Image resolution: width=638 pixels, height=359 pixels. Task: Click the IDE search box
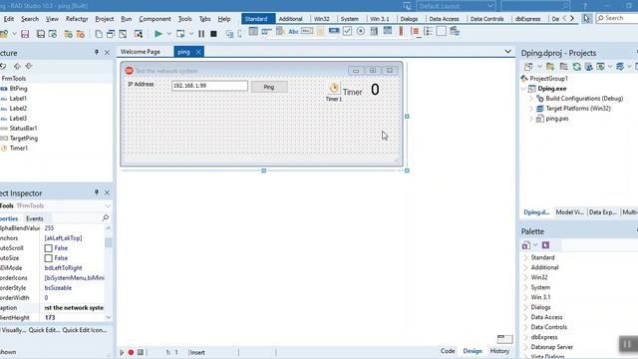click(617, 18)
